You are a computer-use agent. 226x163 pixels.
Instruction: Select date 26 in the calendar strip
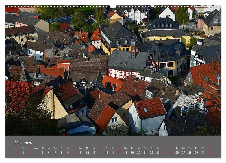pos(177,153)
